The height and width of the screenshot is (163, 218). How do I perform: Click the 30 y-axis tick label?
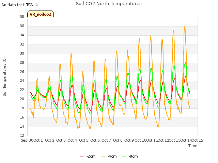point(22,53)
